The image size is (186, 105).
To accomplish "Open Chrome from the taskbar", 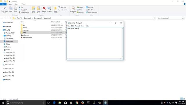I will 77,103.
